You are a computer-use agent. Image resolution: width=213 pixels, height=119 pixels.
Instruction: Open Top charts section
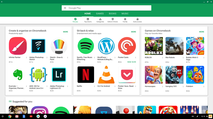click(88, 20)
